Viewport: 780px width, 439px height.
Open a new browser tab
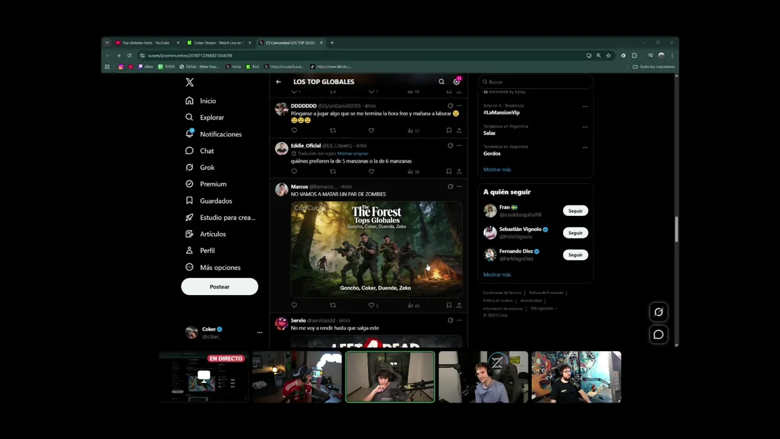click(x=332, y=43)
